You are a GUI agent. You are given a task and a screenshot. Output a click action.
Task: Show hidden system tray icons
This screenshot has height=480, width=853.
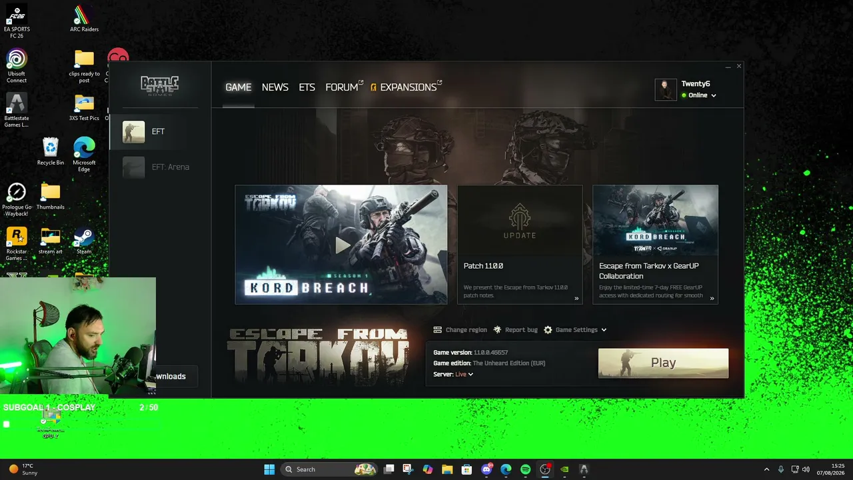click(x=766, y=469)
